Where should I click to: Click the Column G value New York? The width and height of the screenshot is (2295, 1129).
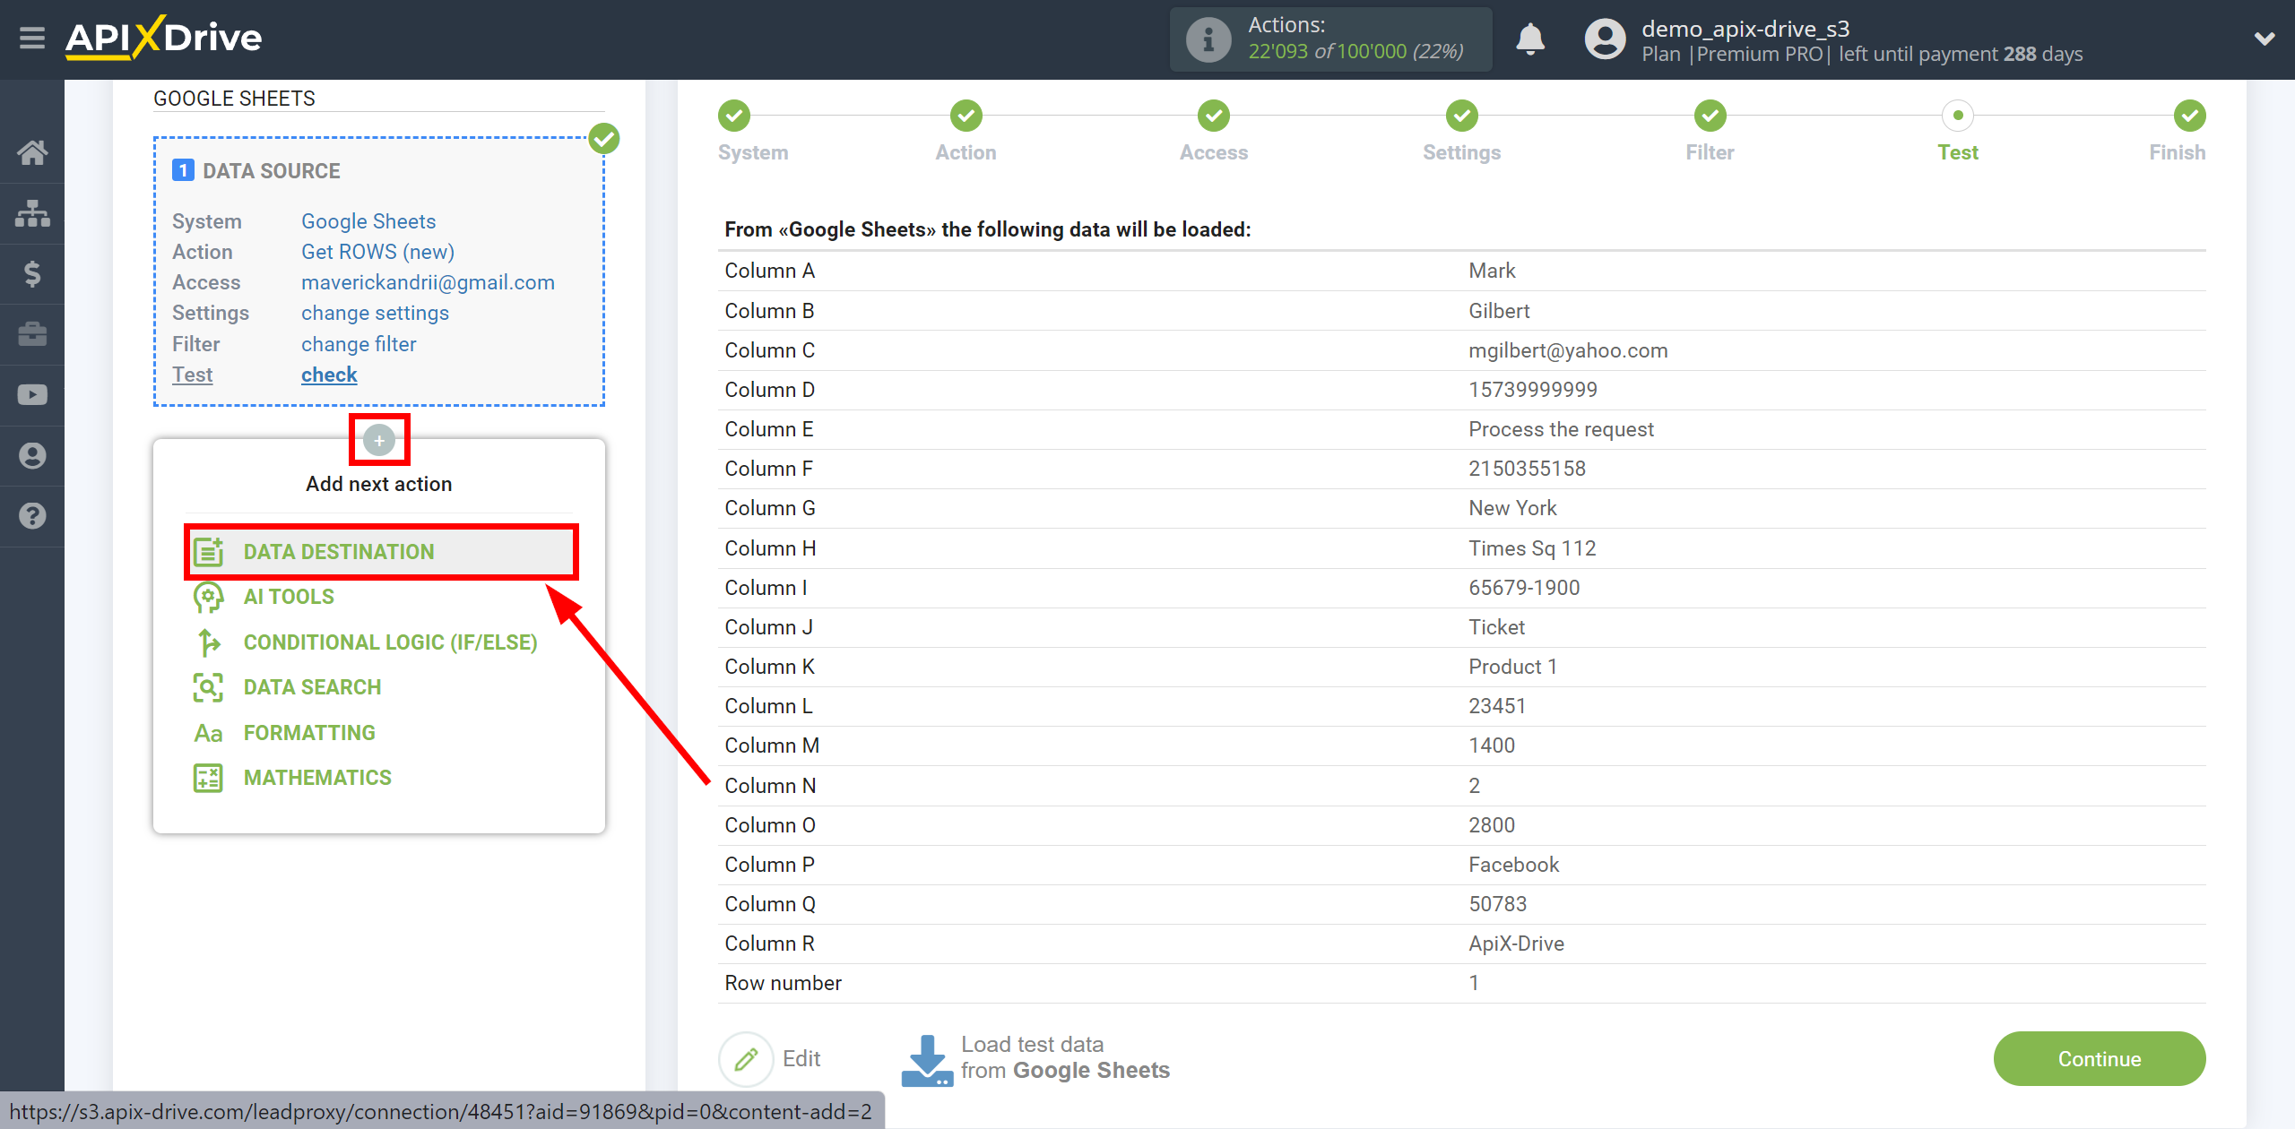(1512, 508)
